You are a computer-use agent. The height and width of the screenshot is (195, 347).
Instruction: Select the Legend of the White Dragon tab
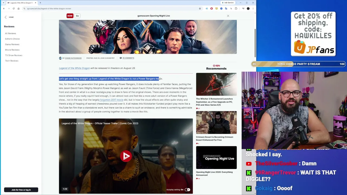coord(22,3)
